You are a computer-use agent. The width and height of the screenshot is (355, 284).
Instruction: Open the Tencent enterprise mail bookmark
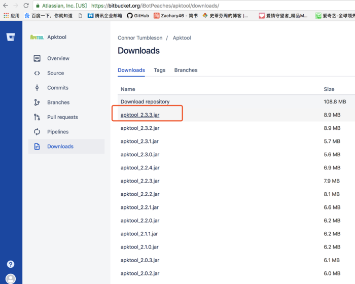click(x=105, y=16)
